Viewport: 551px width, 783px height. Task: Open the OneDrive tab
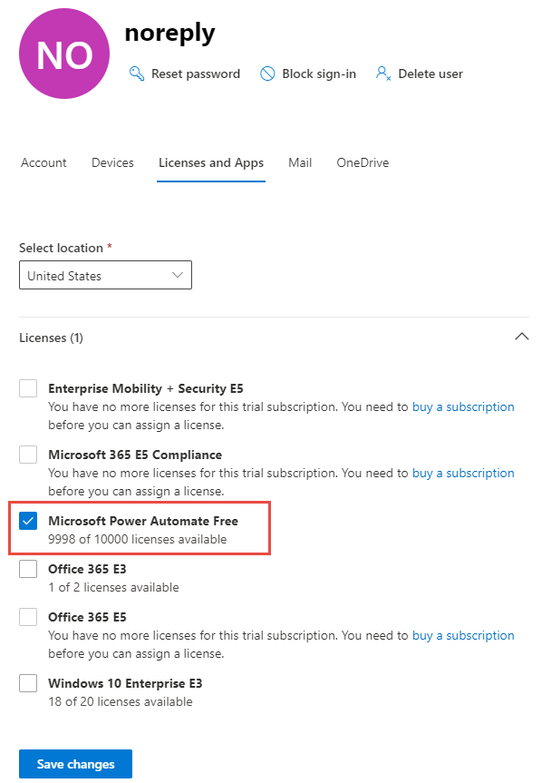tap(362, 163)
